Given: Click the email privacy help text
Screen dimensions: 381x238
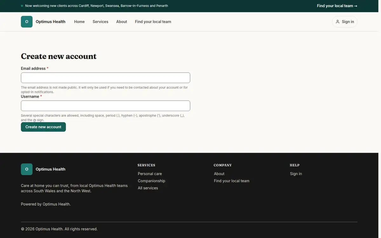Looking at the screenshot, I should [104, 89].
